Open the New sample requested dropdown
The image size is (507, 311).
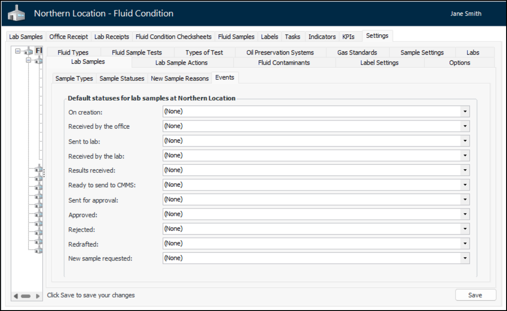coord(465,258)
